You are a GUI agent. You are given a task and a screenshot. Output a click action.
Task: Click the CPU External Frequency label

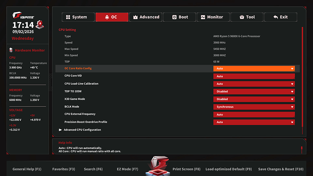[80, 114]
